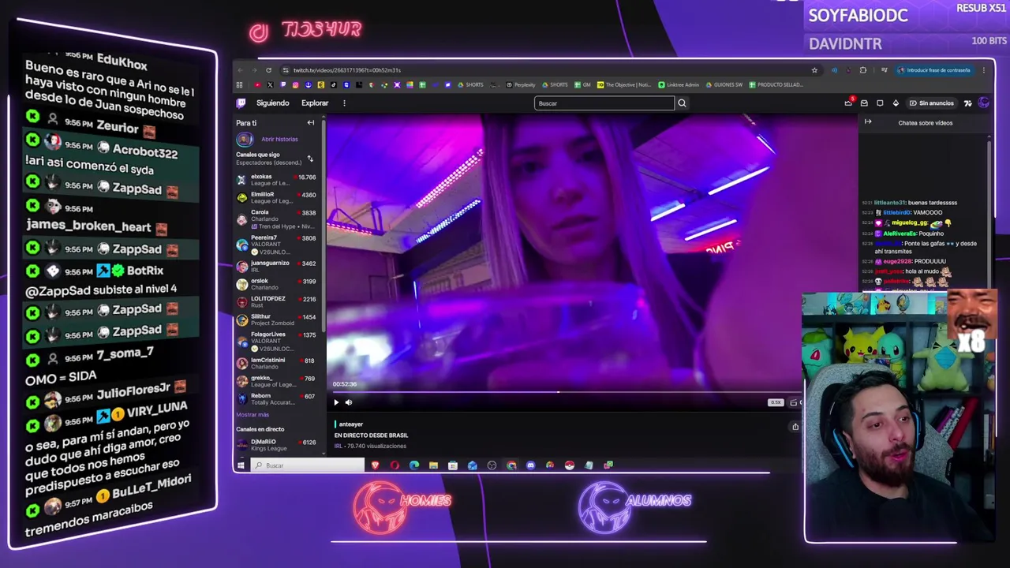Open IamCristinini channel in sidebar
1010x568 pixels.
click(276, 363)
